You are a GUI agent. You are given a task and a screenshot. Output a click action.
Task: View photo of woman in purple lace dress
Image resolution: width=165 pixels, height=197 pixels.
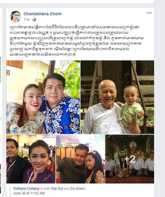pyautogui.click(x=31, y=159)
